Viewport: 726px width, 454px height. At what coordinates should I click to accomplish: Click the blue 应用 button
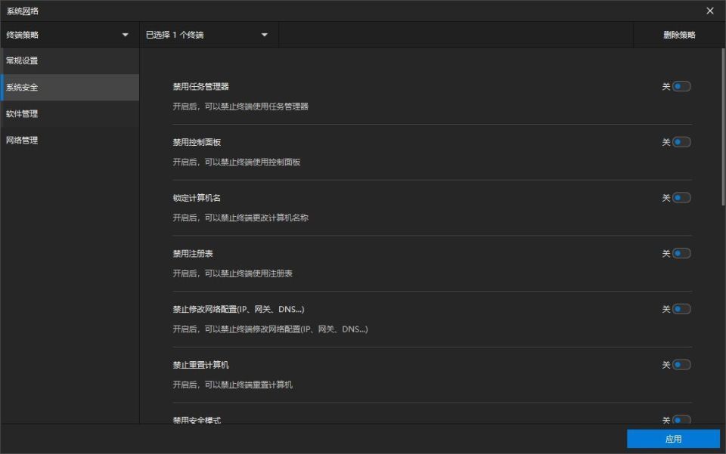(x=673, y=439)
